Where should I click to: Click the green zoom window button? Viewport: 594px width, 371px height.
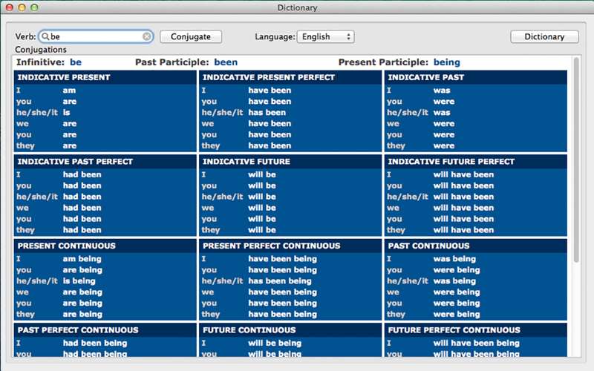(34, 7)
